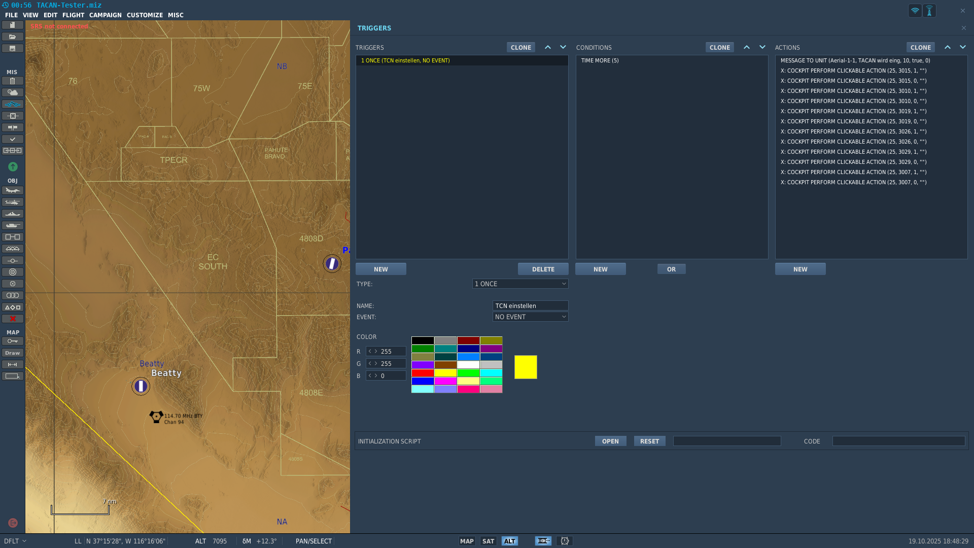Click the green fly mission arrow icon
The width and height of the screenshot is (974, 548).
13,166
